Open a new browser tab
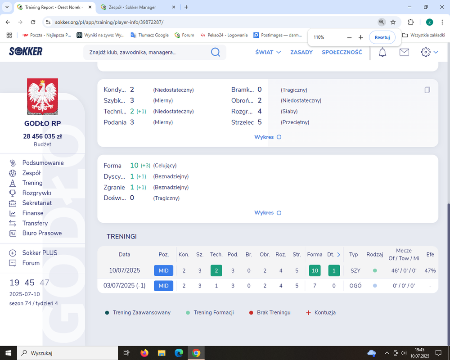Screen dimensions: 450x360 point(186,7)
